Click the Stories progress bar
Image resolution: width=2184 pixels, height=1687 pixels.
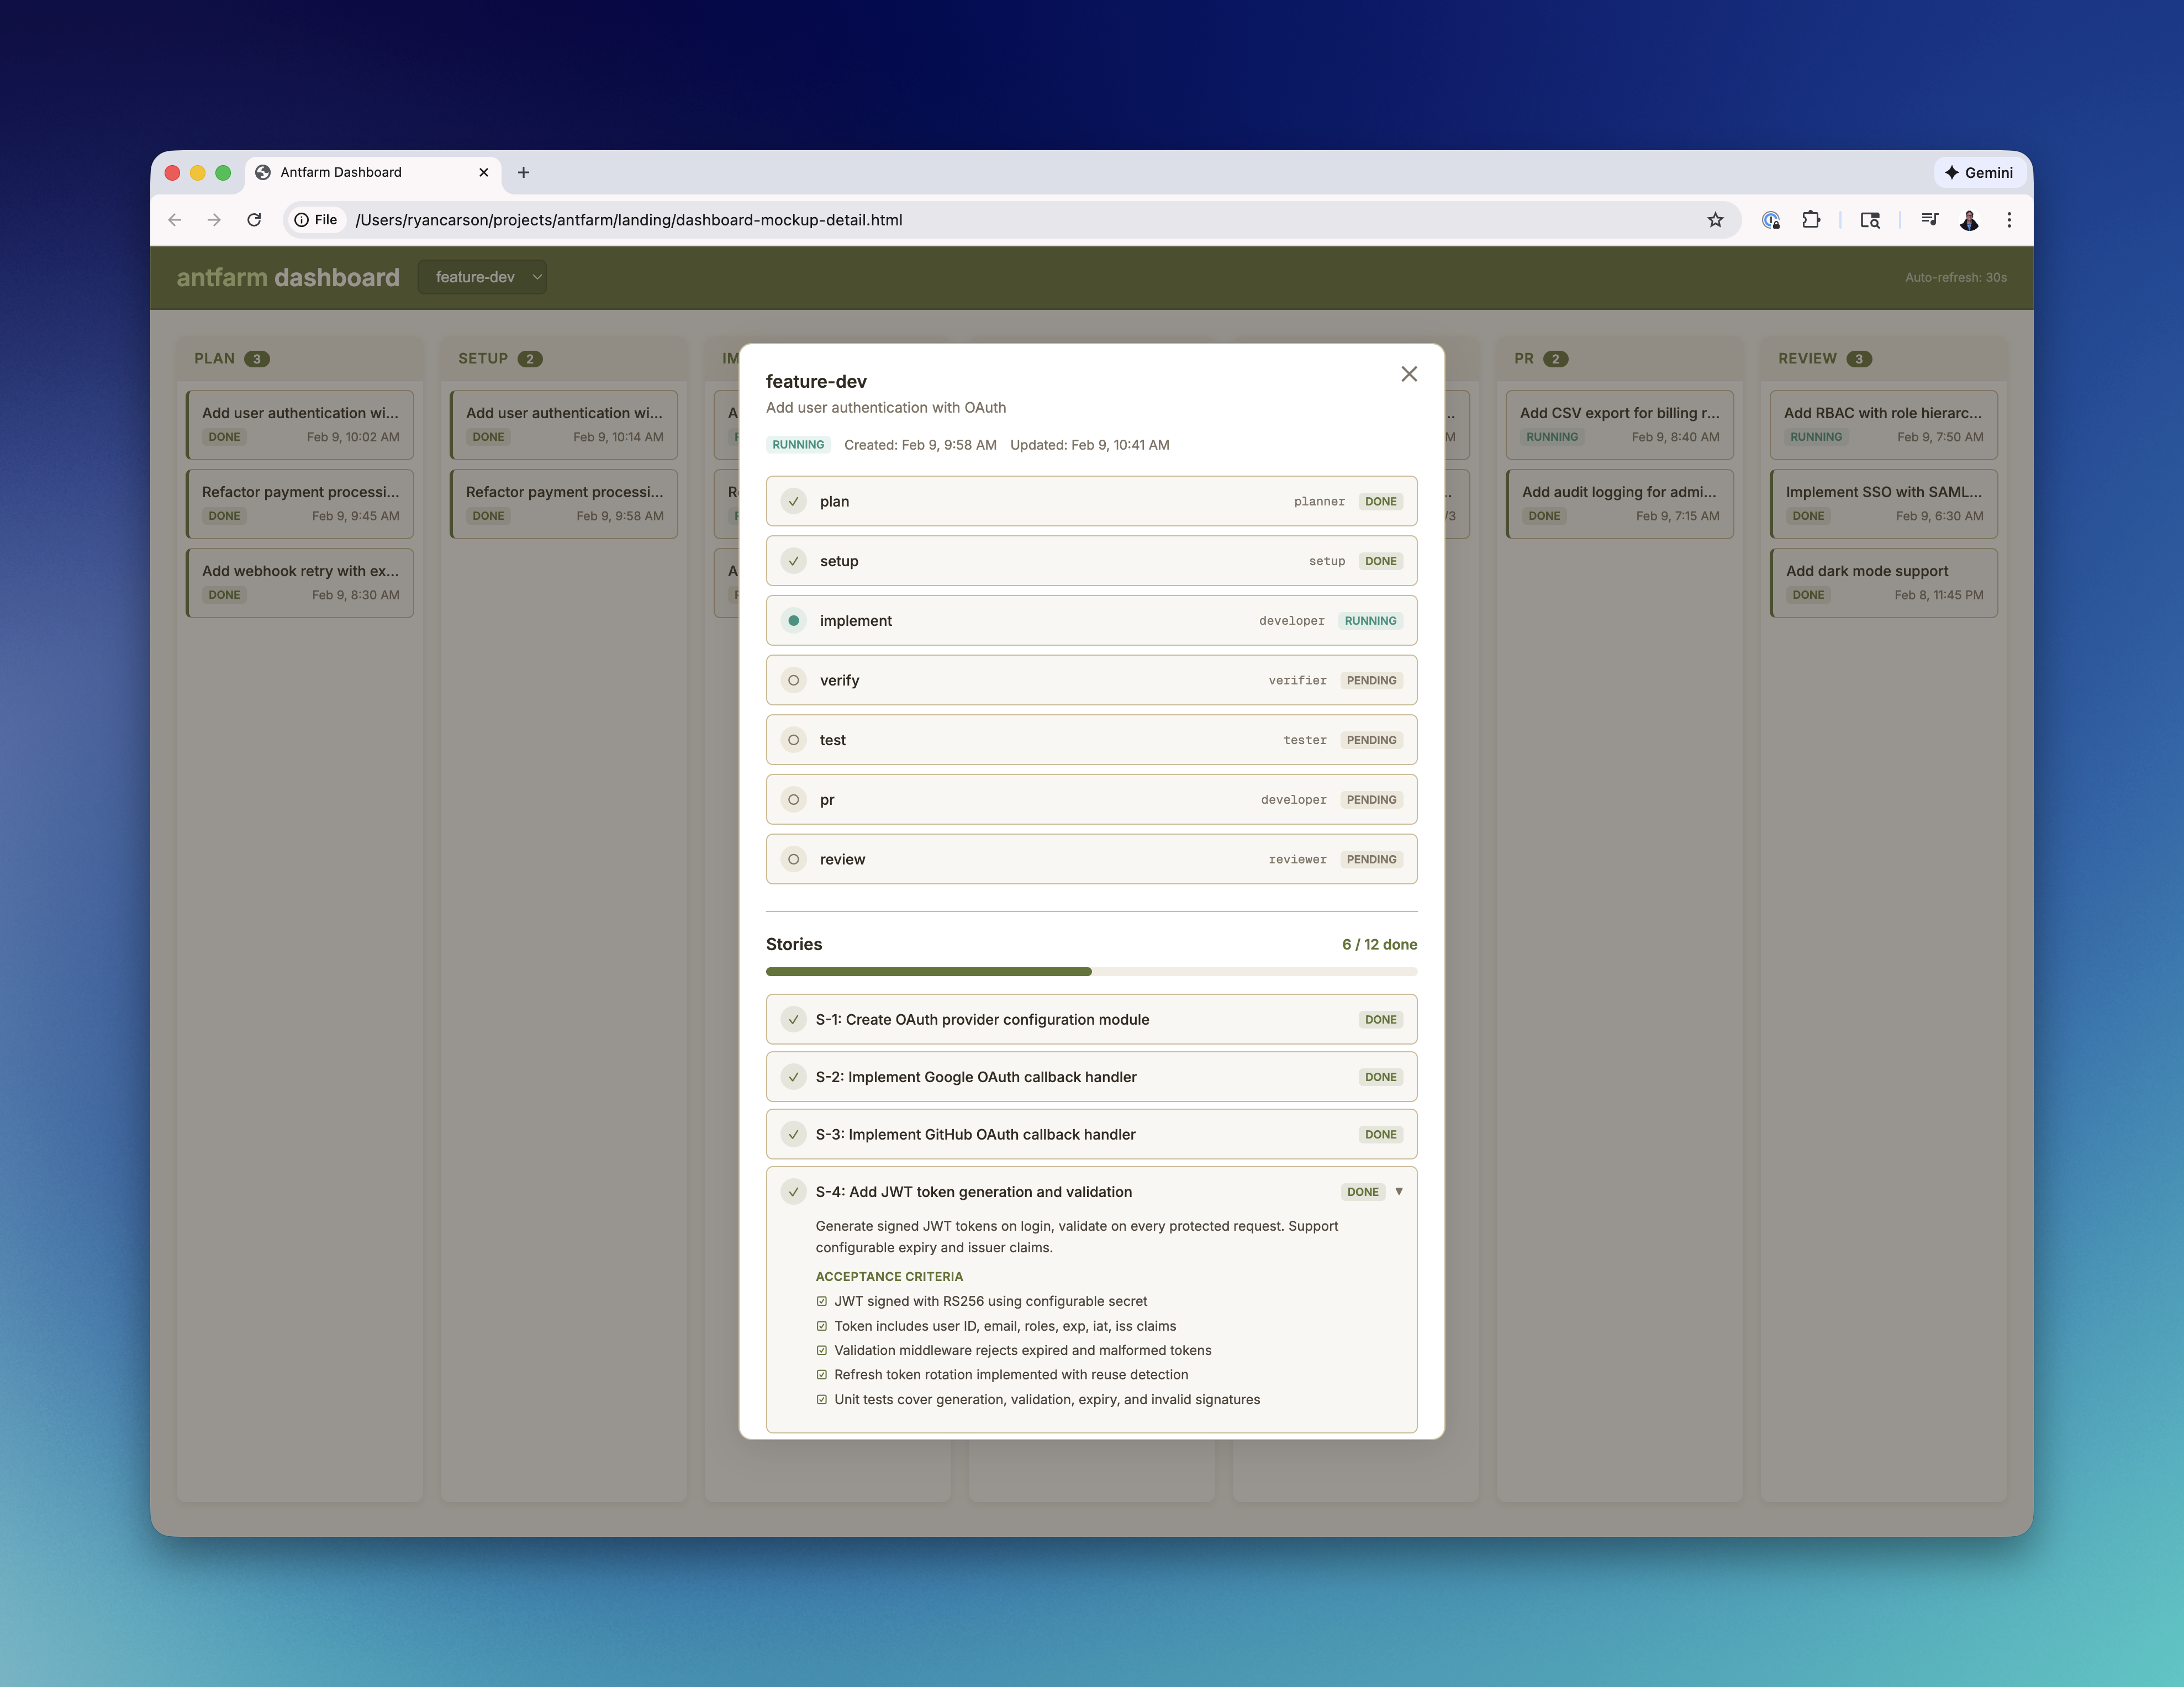click(1091, 971)
